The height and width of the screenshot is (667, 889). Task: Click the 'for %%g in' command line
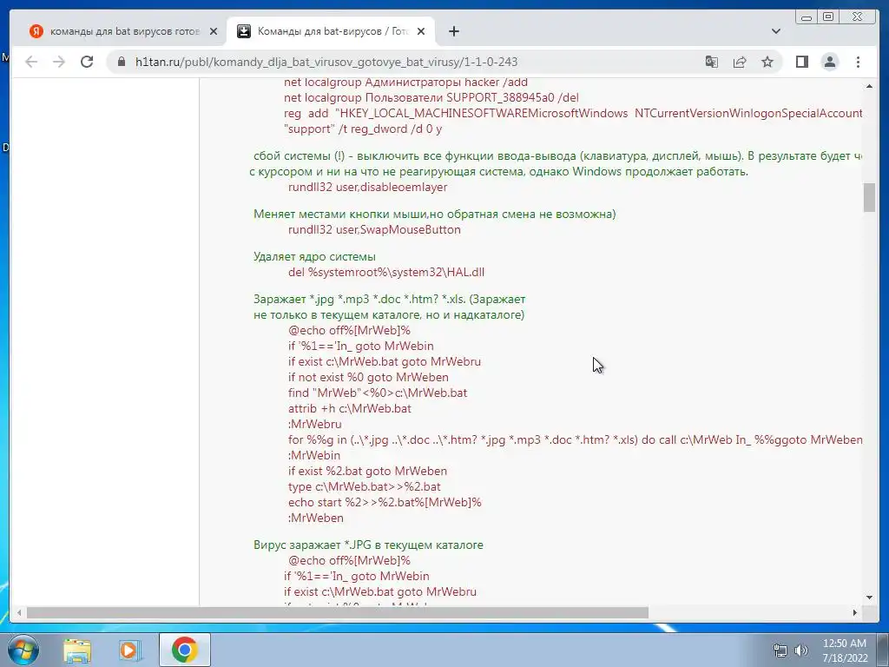tap(575, 439)
